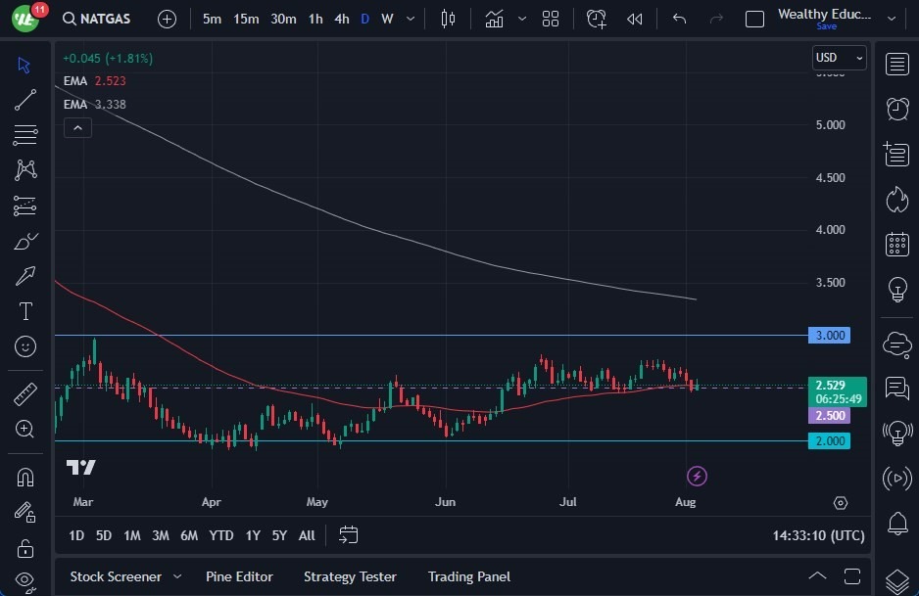Click the bar replay rewind icon
919x596 pixels.
coord(635,19)
